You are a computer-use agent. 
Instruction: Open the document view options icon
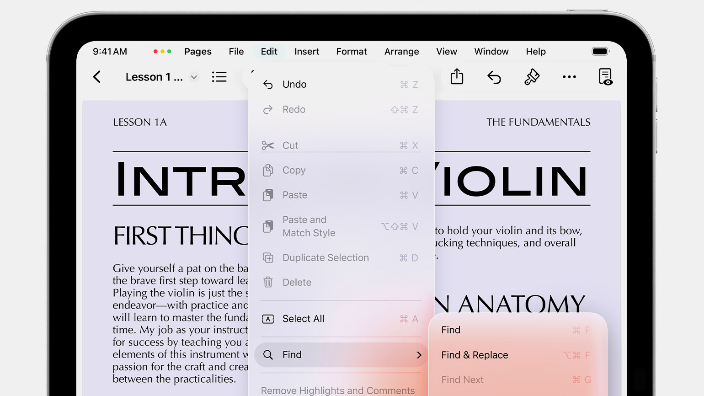point(606,77)
